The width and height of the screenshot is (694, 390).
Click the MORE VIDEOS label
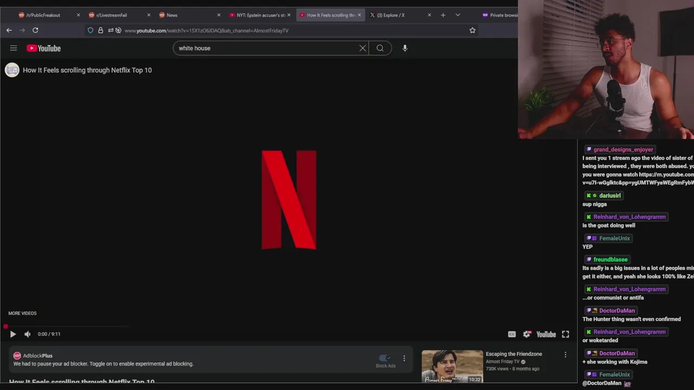pos(22,313)
